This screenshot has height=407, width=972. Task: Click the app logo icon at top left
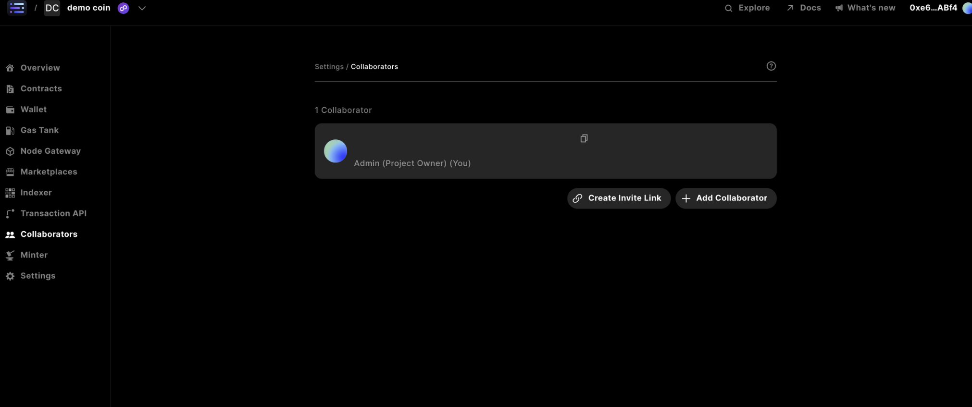pos(17,8)
